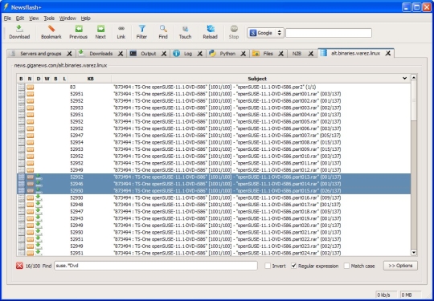The image size is (434, 301).
Task: Close the Output tab
Action: point(164,54)
